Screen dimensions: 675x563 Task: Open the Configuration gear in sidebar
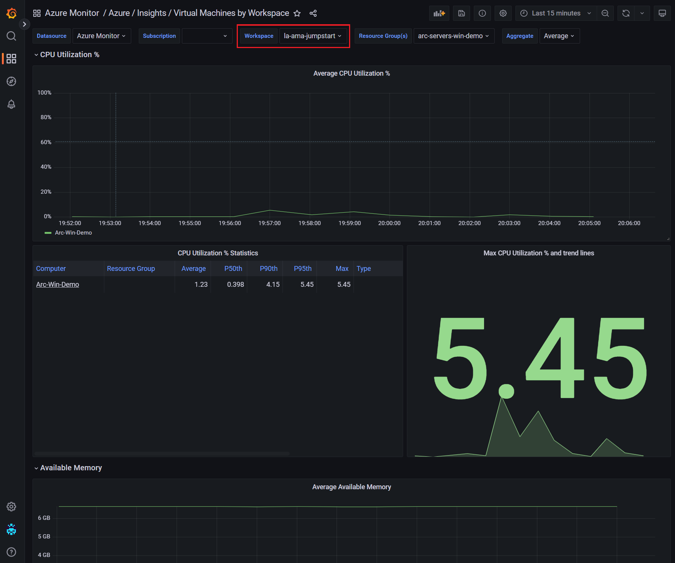pos(11,507)
